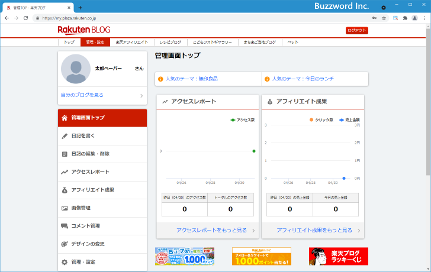Open the アフィリエイト成果をもっと見る link
The height and width of the screenshot is (272, 431).
[314, 230]
